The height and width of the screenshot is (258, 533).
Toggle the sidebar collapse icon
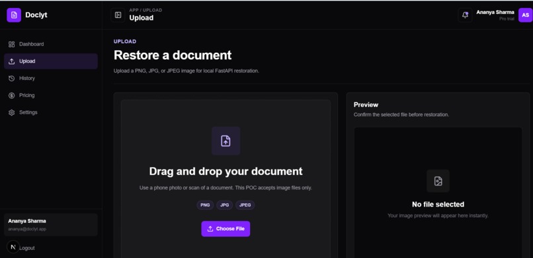pos(118,15)
